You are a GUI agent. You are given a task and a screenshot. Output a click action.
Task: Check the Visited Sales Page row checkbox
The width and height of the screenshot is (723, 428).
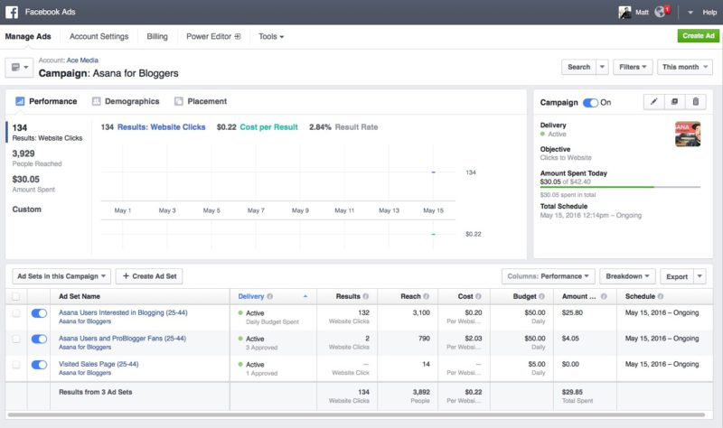tap(15, 365)
